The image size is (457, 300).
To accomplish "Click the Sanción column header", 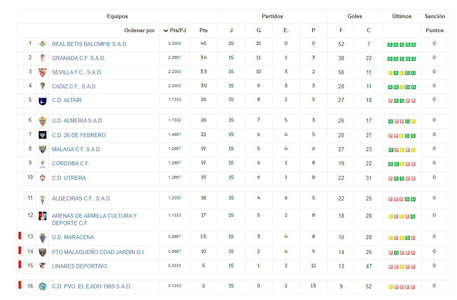I will pyautogui.click(x=434, y=16).
